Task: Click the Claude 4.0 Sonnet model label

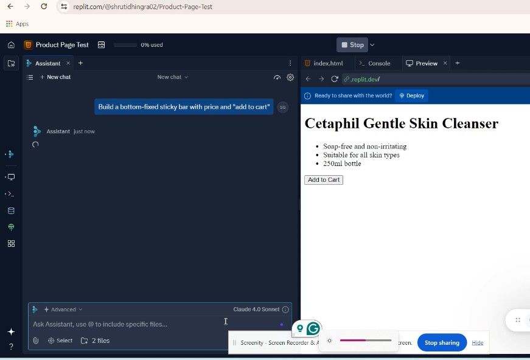Action: tap(256, 310)
